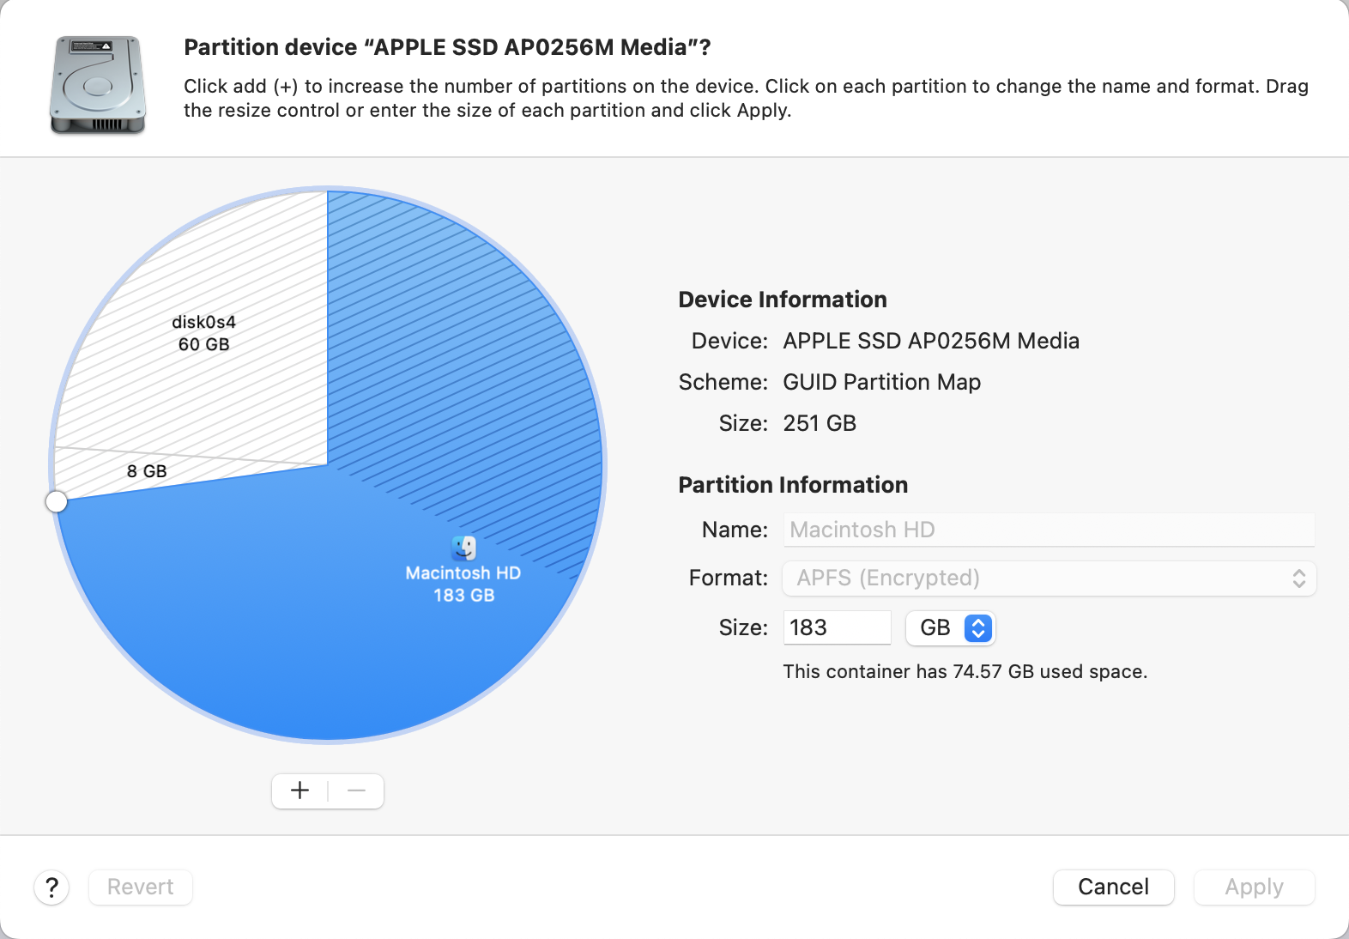Click the Apply button
The image size is (1349, 939).
pyautogui.click(x=1254, y=887)
